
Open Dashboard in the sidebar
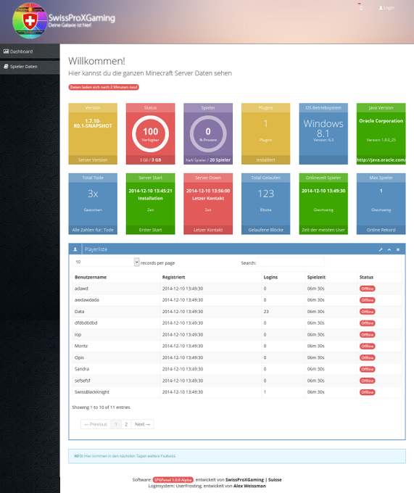tap(30, 51)
